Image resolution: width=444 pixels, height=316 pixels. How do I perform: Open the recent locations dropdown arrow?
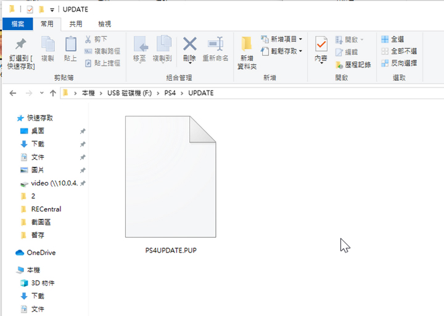(42, 93)
